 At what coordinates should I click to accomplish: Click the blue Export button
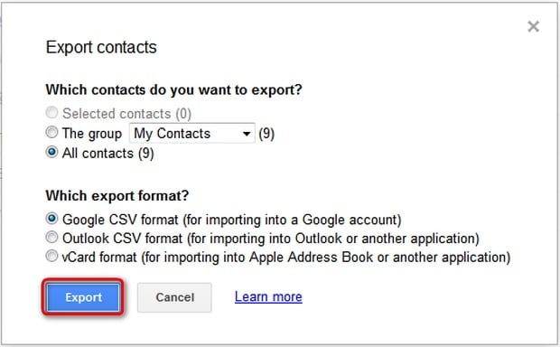[x=83, y=297]
